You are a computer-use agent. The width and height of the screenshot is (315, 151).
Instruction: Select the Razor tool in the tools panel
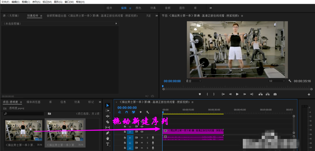[108, 122]
